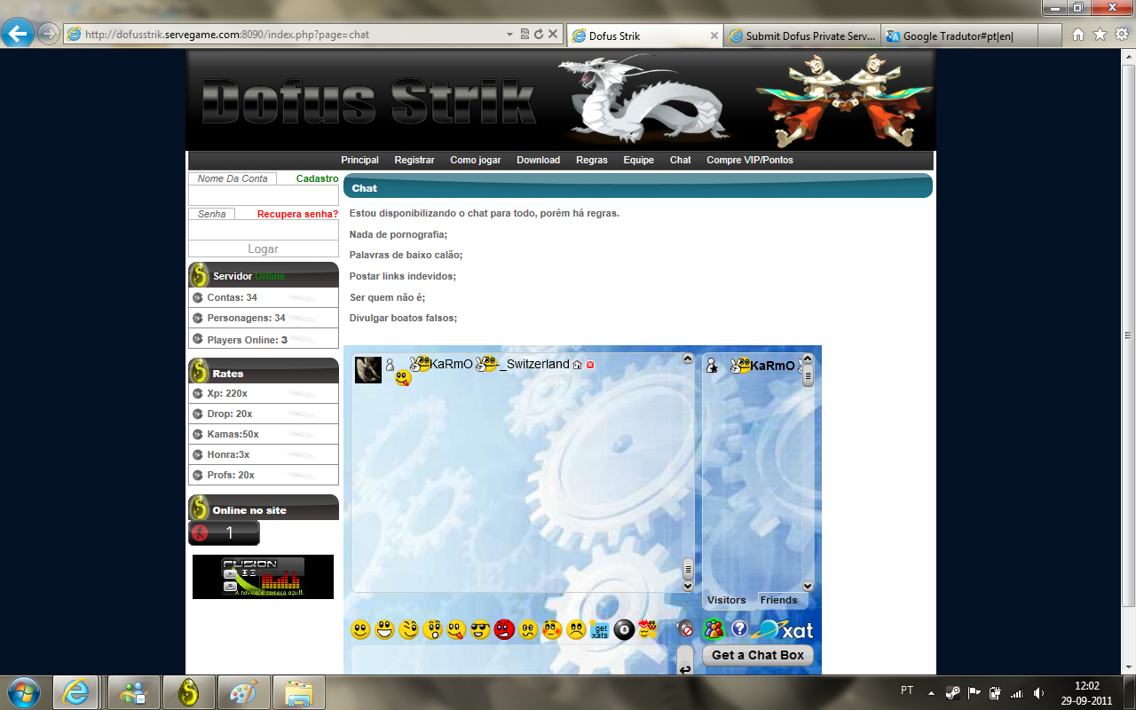Open the Chat menu item
The height and width of the screenshot is (710, 1136).
[681, 160]
